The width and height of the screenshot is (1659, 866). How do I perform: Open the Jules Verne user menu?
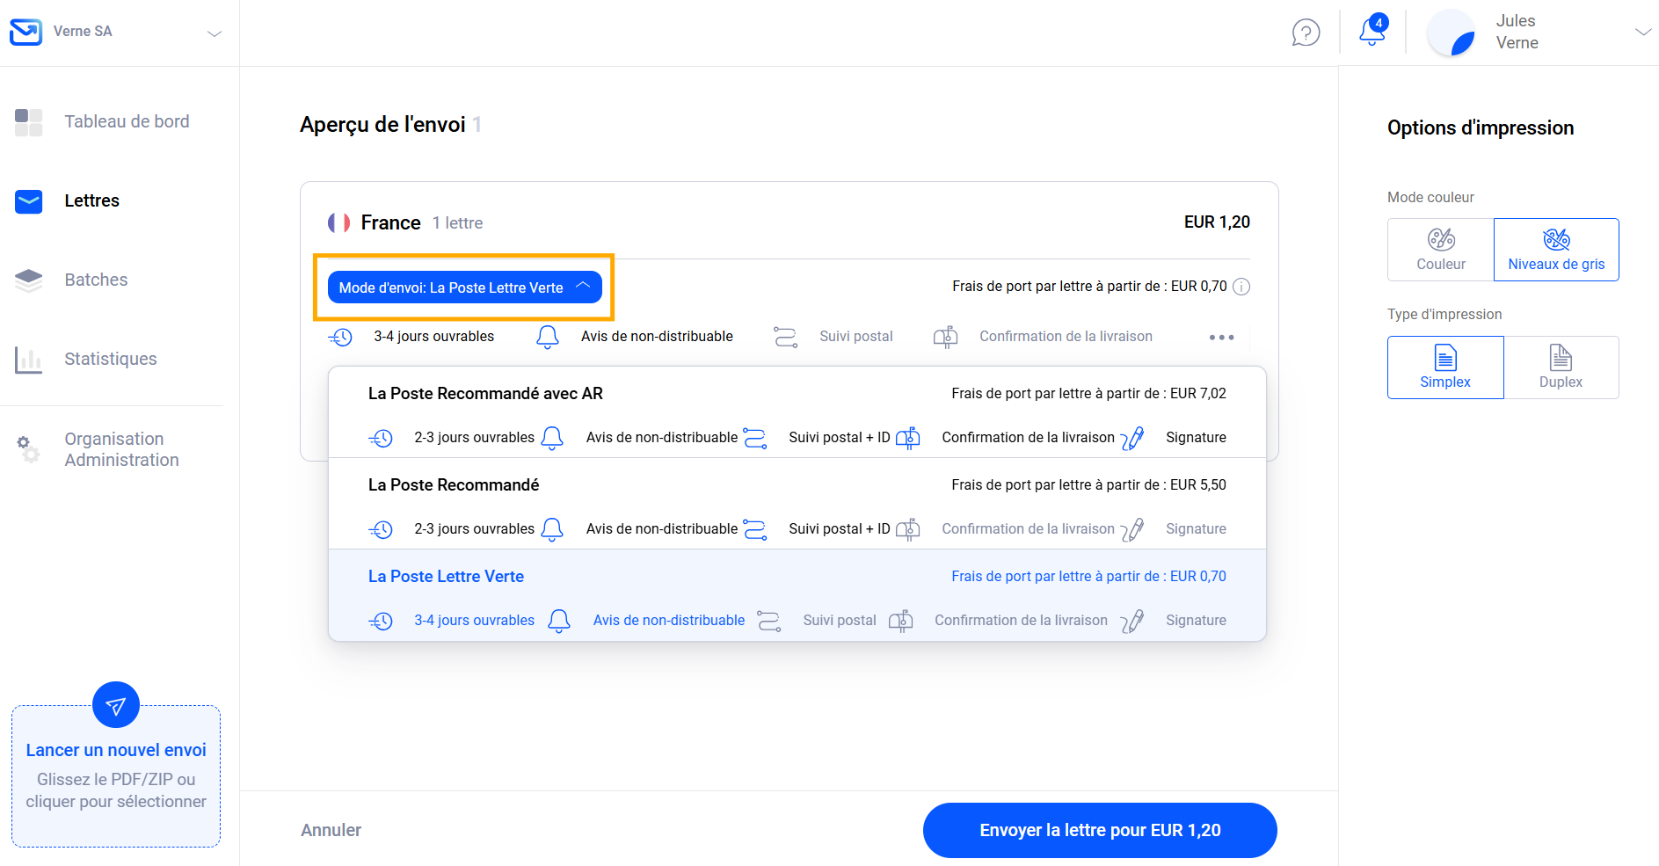(1642, 33)
